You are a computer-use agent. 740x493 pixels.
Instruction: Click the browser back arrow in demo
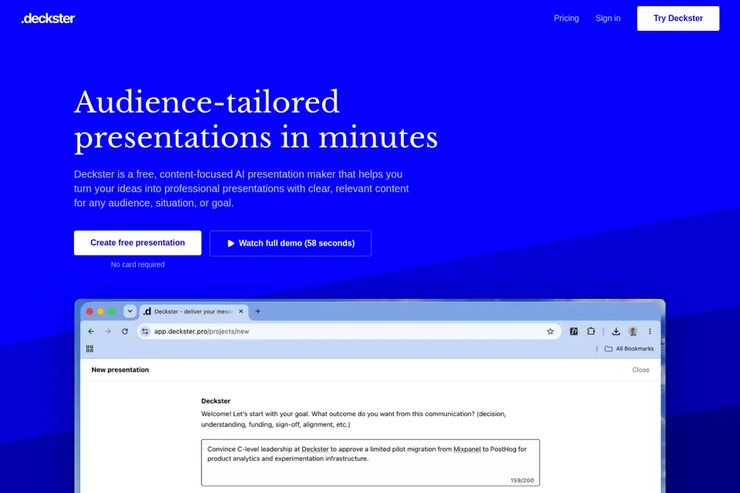point(91,332)
